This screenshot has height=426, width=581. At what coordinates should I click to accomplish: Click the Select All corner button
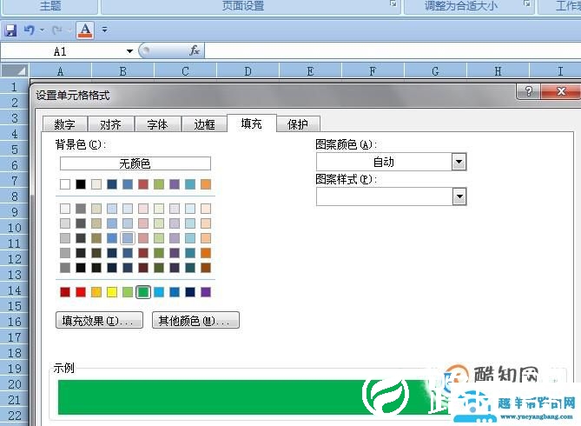tap(15, 70)
